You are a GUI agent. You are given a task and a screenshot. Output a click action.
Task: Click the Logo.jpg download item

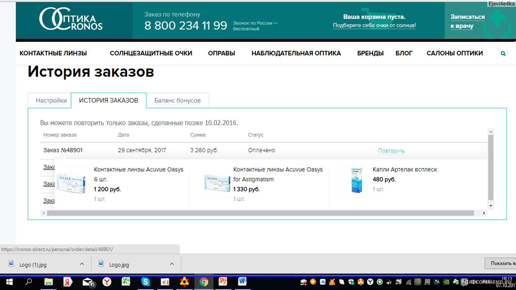[136, 264]
